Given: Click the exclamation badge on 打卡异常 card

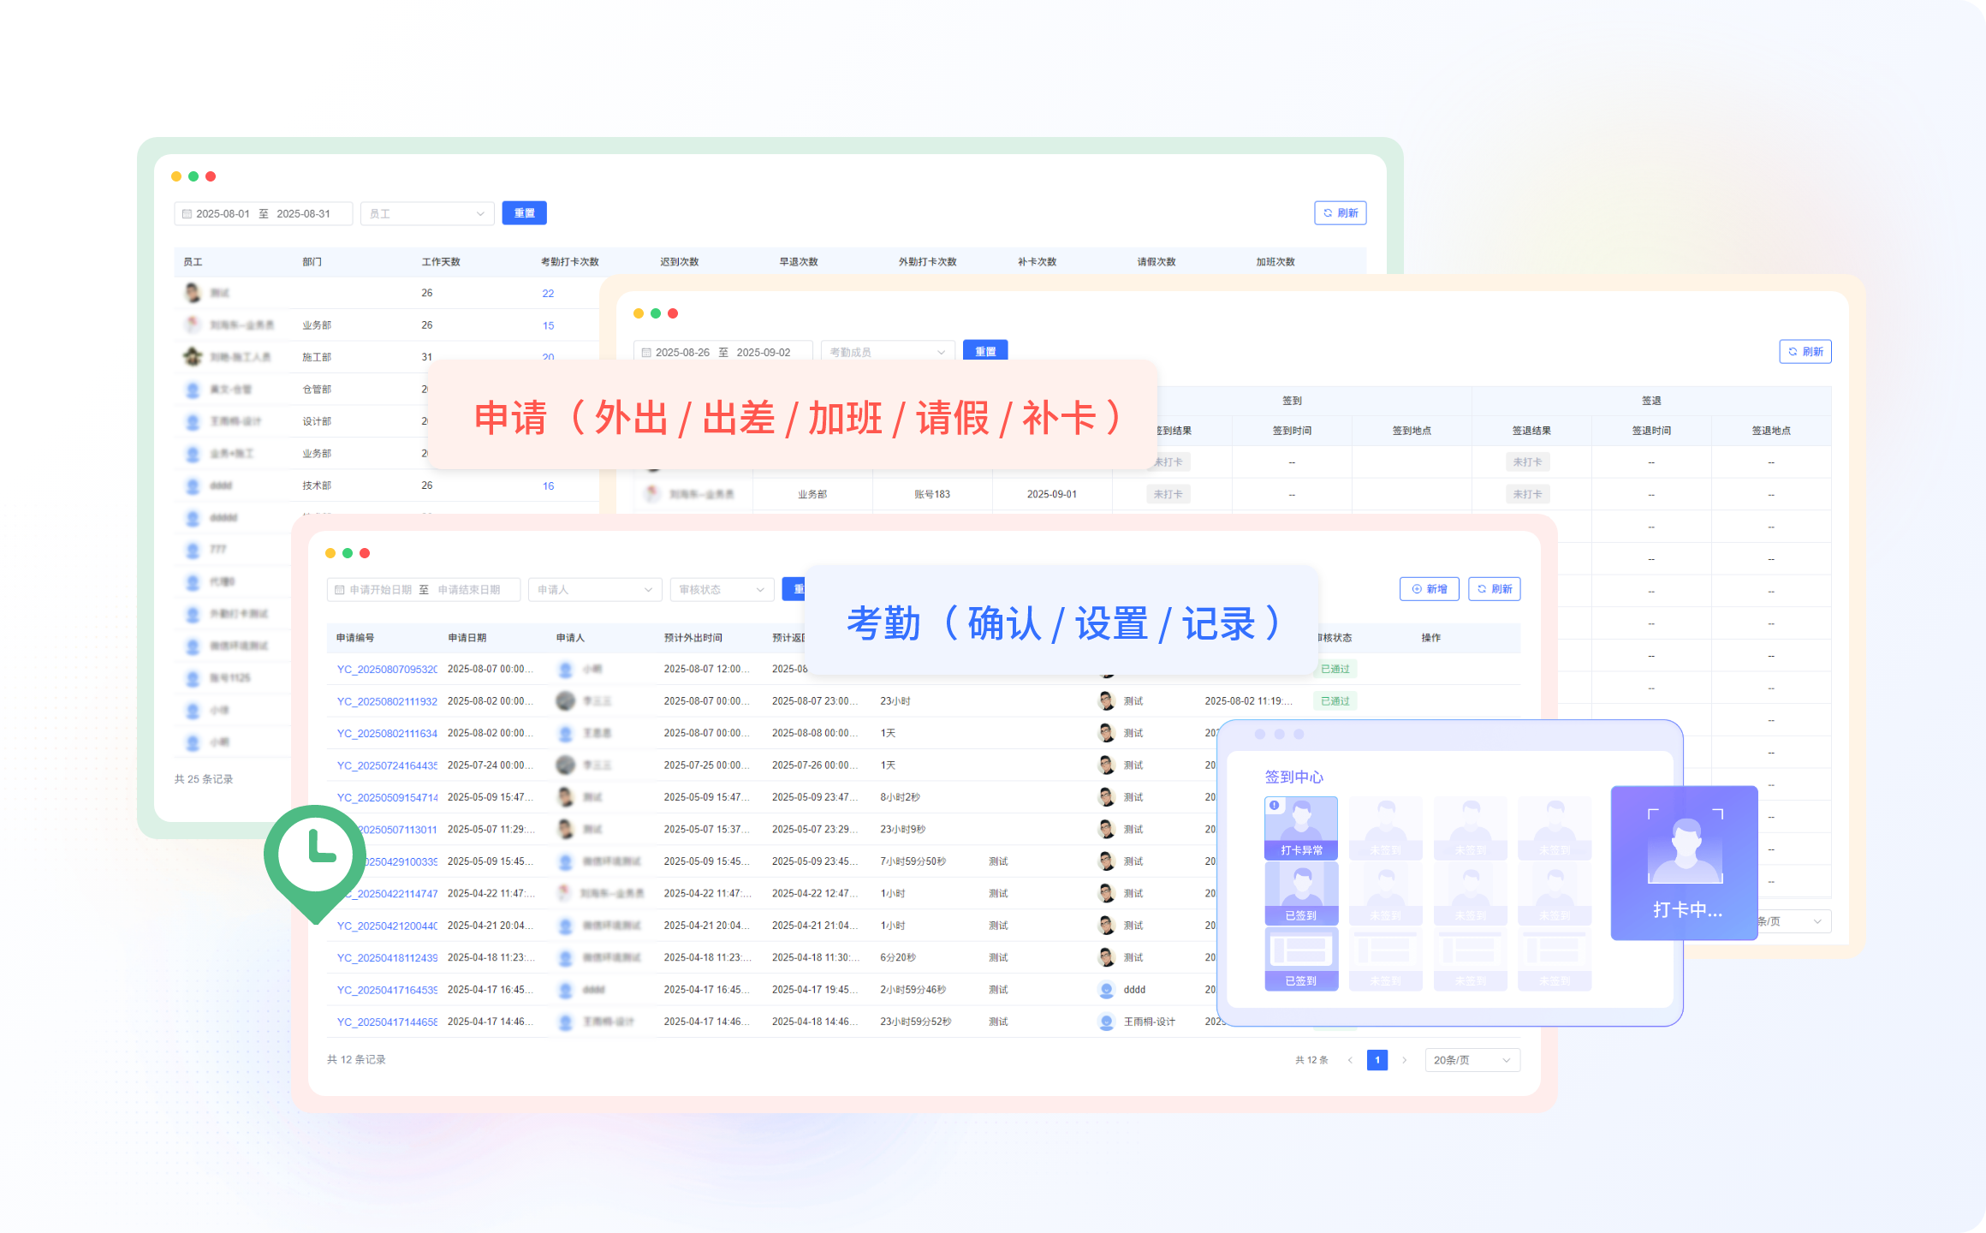Looking at the screenshot, I should (x=1275, y=805).
